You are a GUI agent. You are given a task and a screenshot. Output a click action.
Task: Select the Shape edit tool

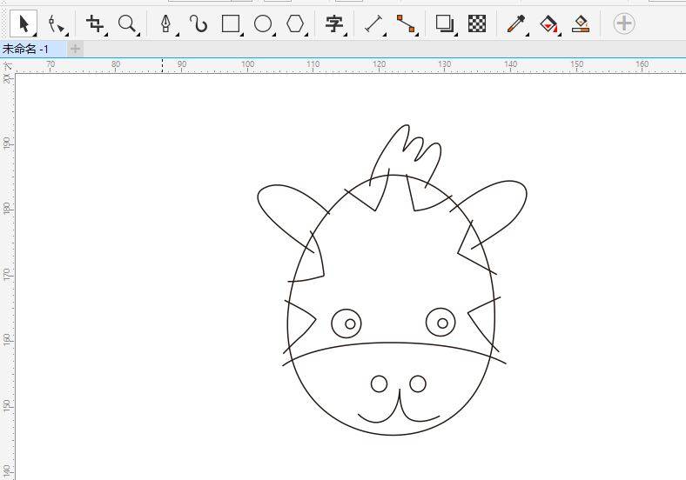click(57, 23)
